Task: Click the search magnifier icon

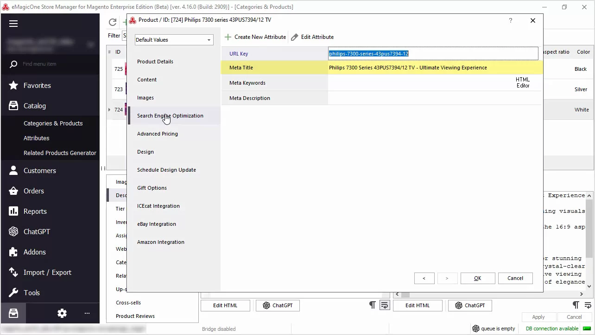Action: pos(13,64)
